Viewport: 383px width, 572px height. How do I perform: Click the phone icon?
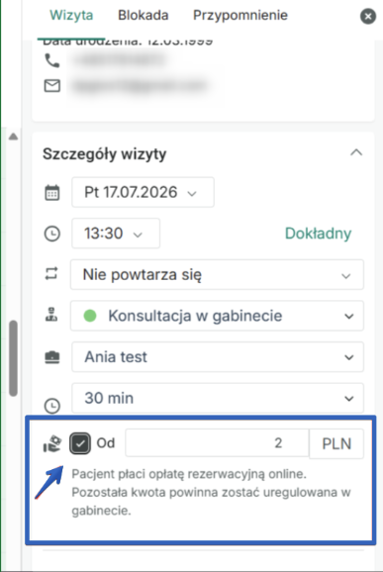click(52, 60)
